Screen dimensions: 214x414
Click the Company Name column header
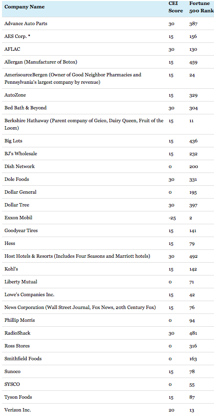24,7
